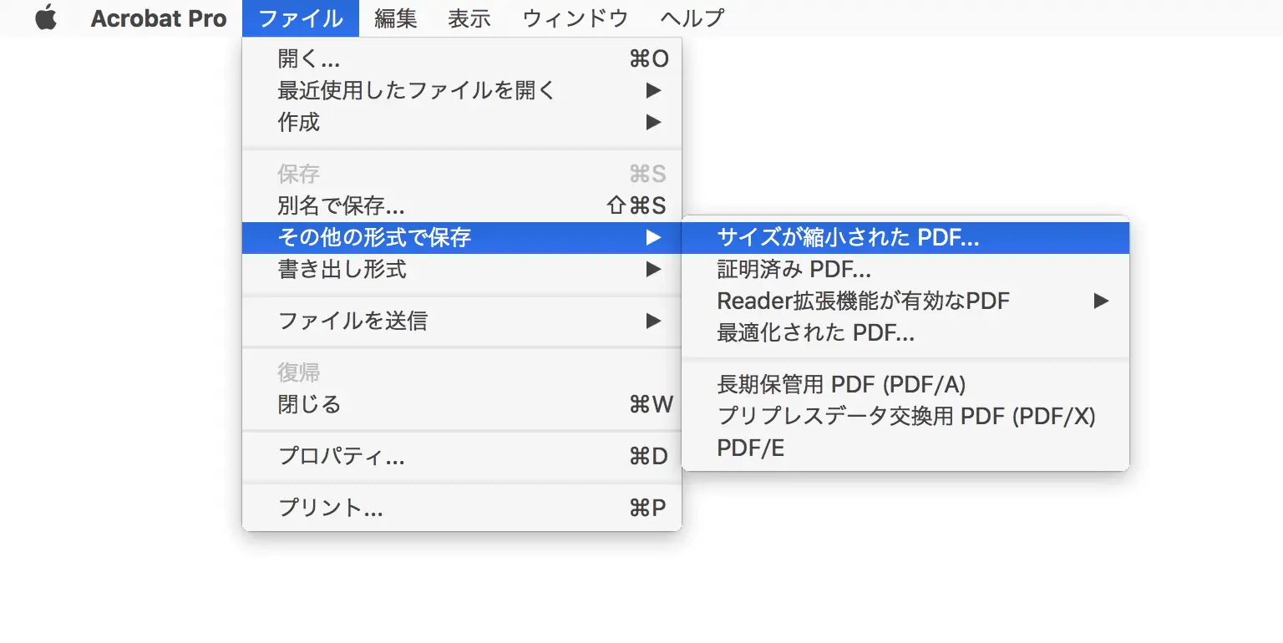Choose 閉じる to close the document

point(462,405)
